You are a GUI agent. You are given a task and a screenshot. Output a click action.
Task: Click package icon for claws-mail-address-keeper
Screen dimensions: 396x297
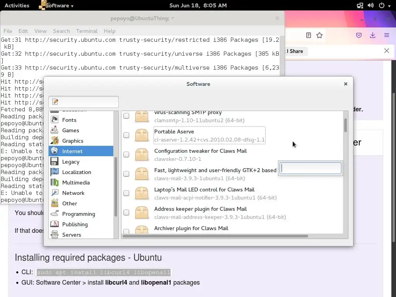tap(142, 212)
